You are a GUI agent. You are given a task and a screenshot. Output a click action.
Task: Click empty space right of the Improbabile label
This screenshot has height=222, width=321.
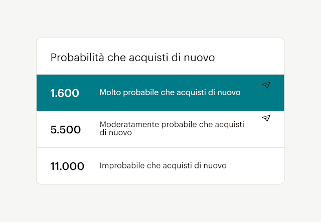256,166
